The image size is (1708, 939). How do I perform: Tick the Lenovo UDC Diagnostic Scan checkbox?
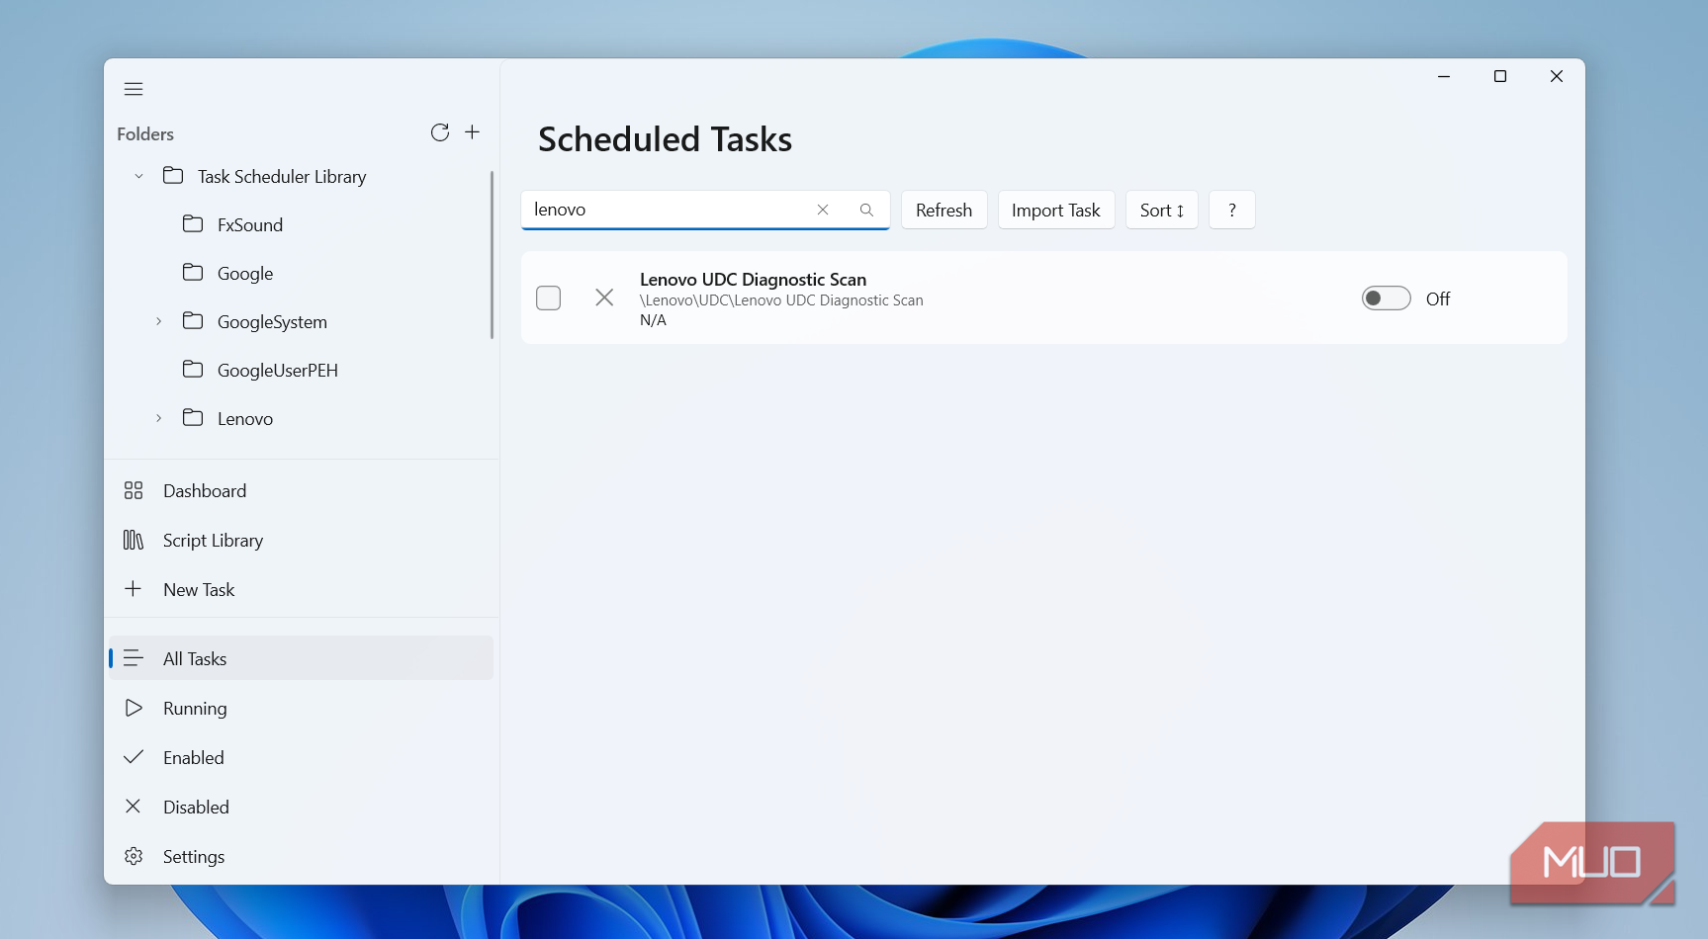pyautogui.click(x=548, y=298)
